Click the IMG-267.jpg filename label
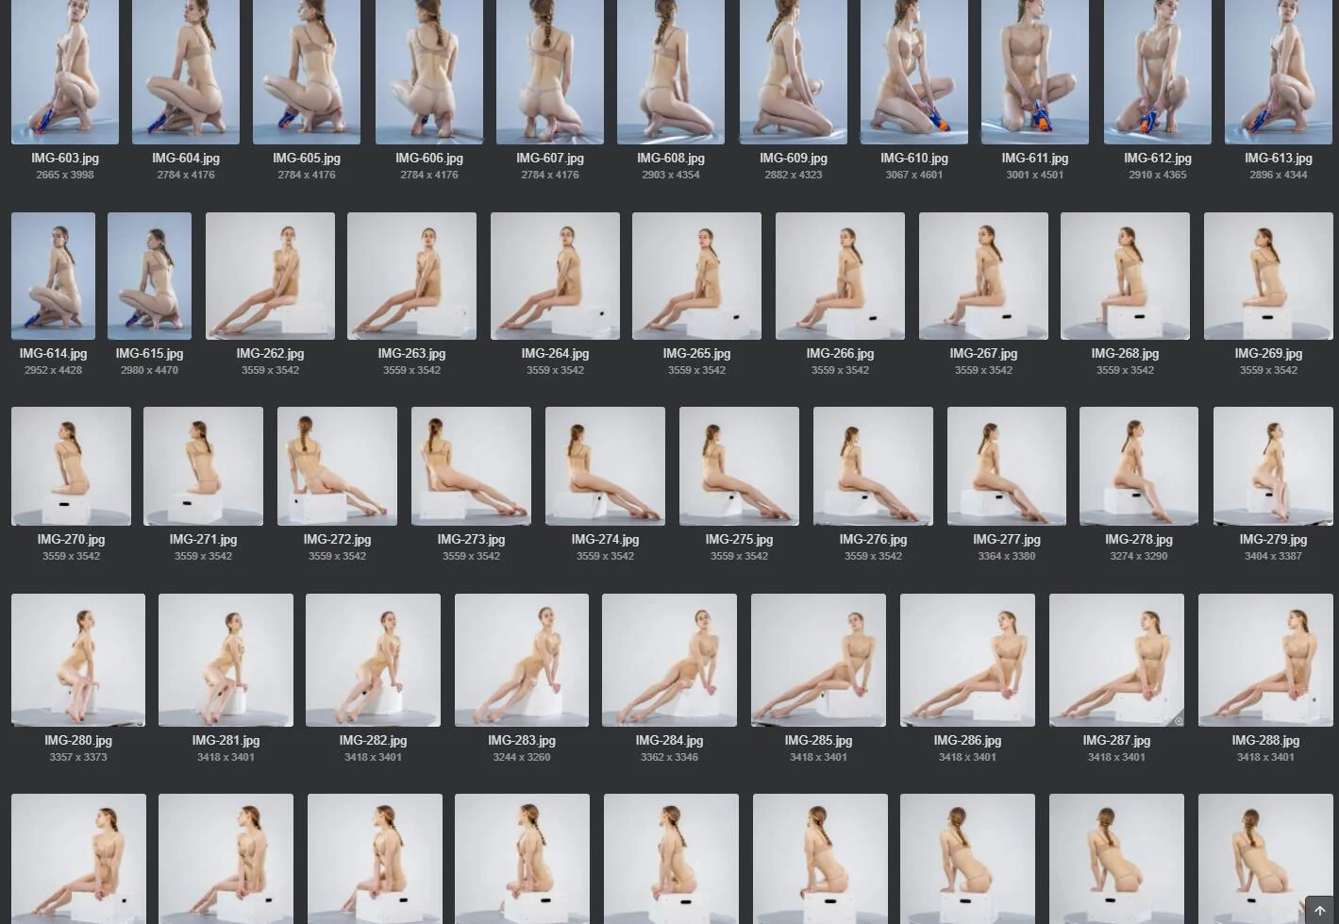Screen dimensions: 1339x924 point(983,354)
